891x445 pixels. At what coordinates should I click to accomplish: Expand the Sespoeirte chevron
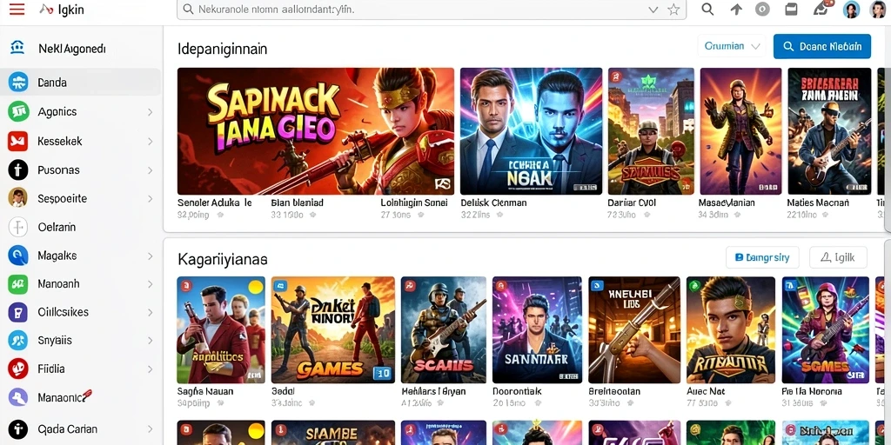coord(150,199)
